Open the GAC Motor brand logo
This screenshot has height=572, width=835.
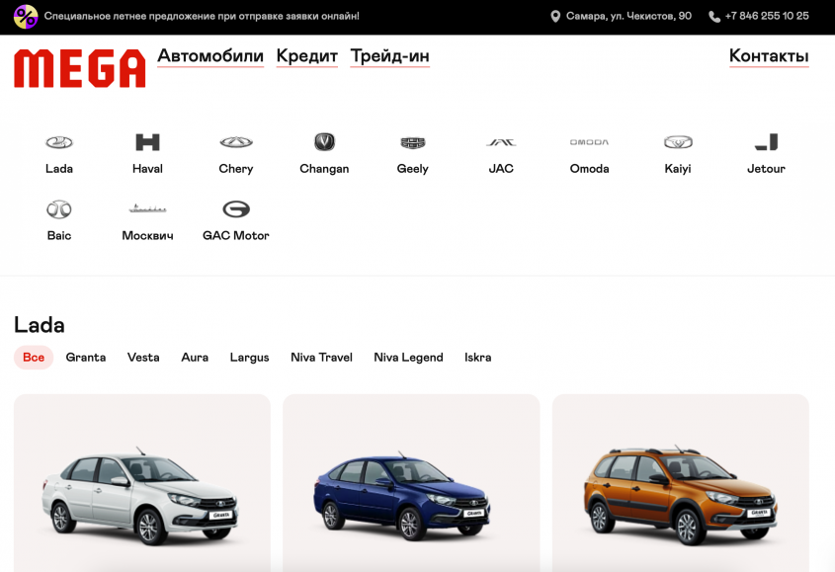(236, 209)
